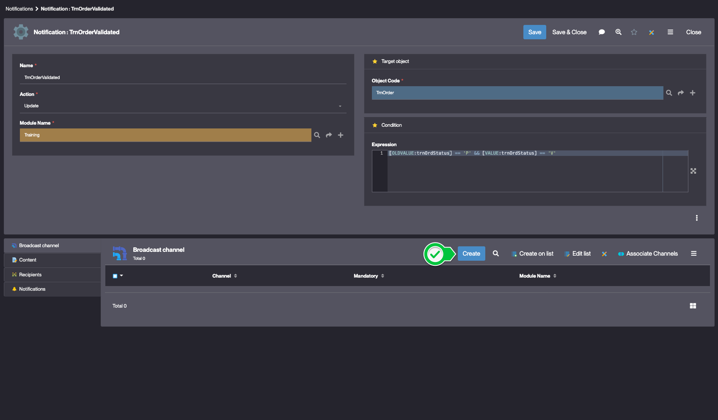The height and width of the screenshot is (420, 718).
Task: Open the comment bubble icon in header
Action: click(602, 32)
